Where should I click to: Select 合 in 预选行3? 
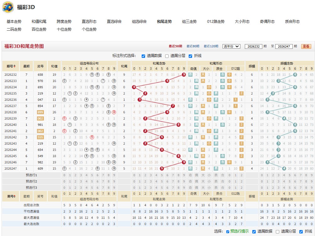[223, 187]
